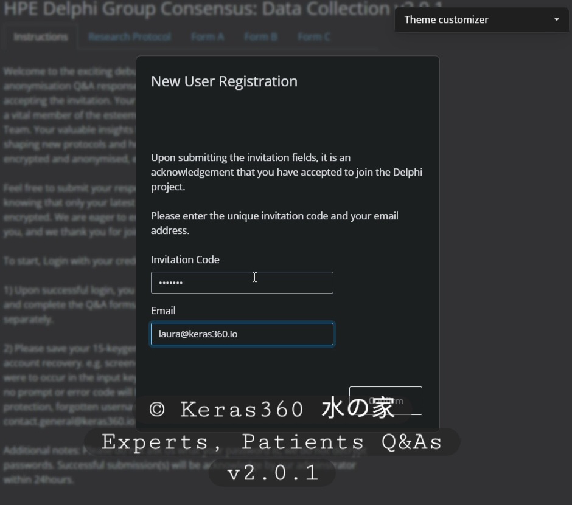Select the Form A tab
Screen dimensions: 572x505
tap(207, 36)
